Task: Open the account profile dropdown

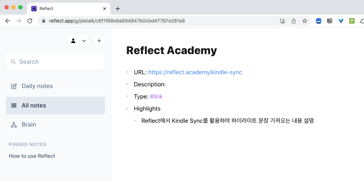Action: tap(78, 41)
